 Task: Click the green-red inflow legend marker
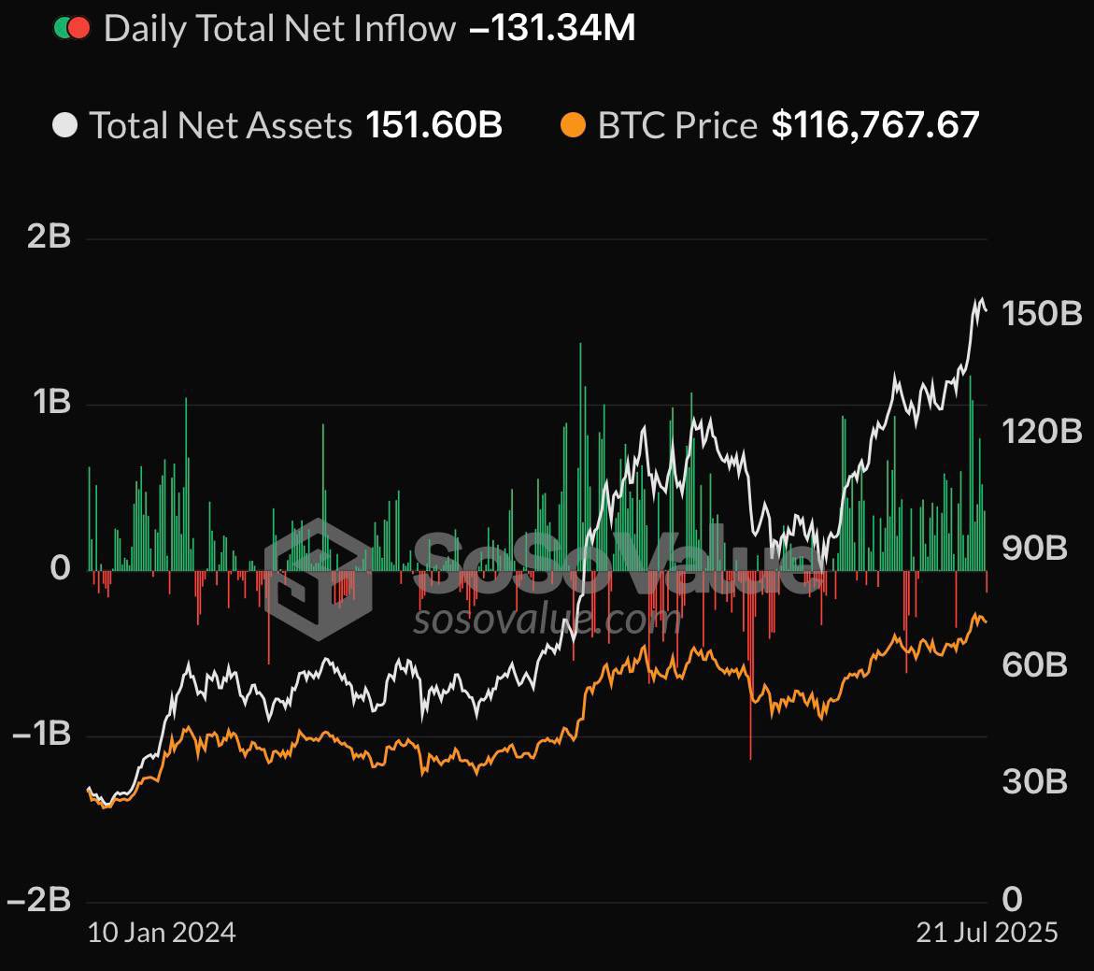coord(72,29)
